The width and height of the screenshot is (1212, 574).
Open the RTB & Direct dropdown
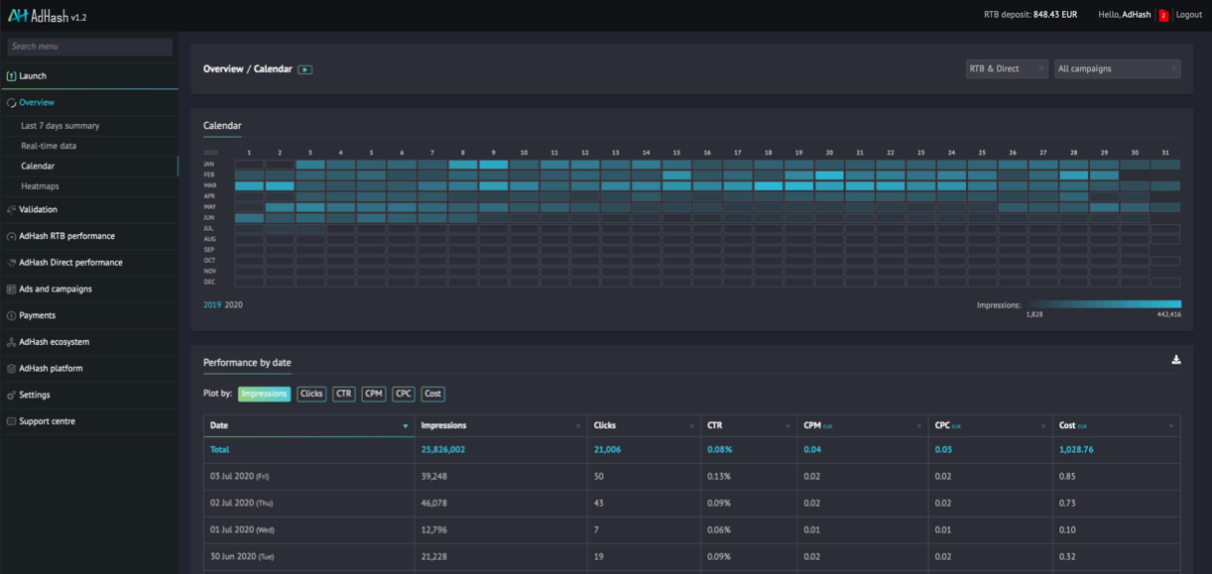(x=1006, y=69)
